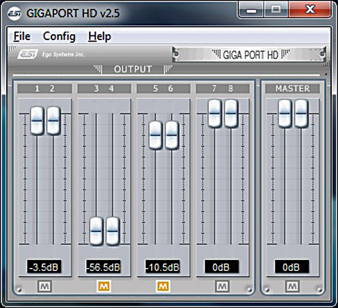Click the OUTPUT section heading

[133, 69]
